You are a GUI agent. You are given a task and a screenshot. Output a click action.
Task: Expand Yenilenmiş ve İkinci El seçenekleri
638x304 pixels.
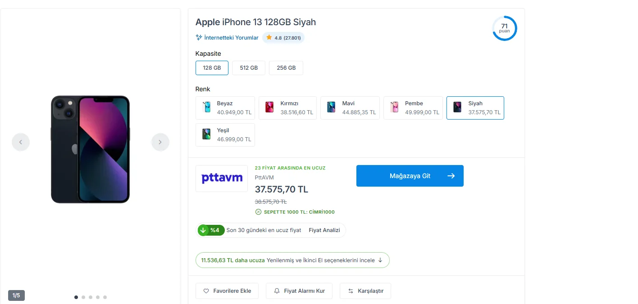(292, 260)
